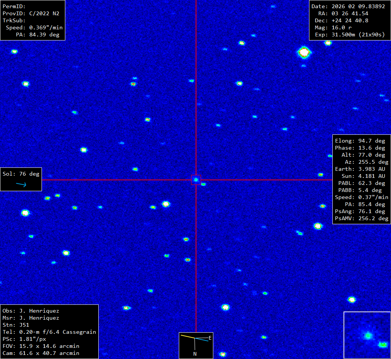The height and width of the screenshot is (359, 391).
Task: Select the ProvID value C/2022 N2
Action: [44, 13]
